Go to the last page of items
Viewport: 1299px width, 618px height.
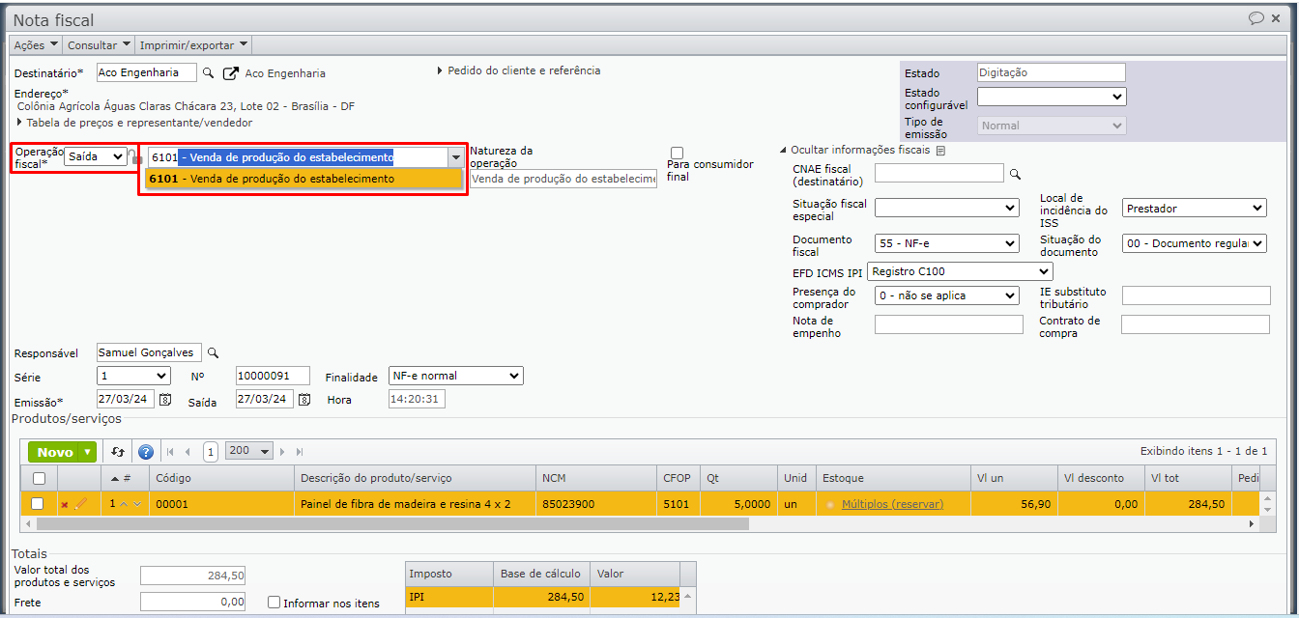click(300, 452)
